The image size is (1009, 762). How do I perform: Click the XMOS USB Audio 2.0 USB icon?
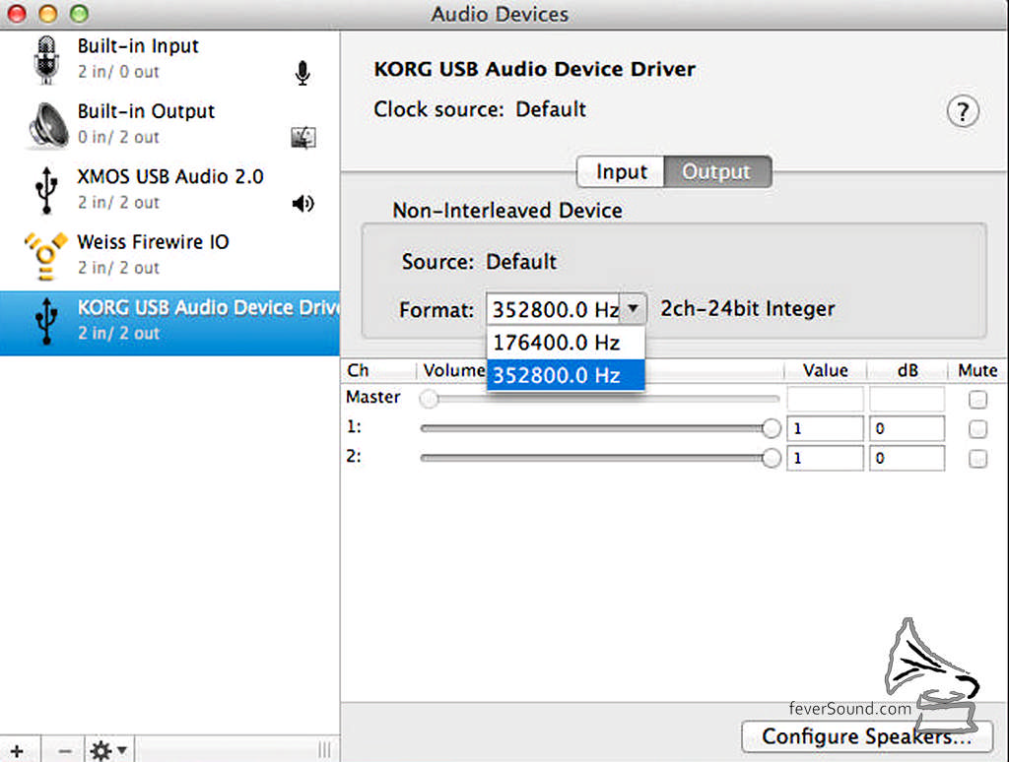click(45, 190)
